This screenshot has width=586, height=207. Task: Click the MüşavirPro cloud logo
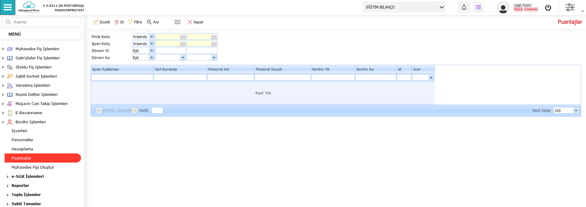pyautogui.click(x=29, y=7)
